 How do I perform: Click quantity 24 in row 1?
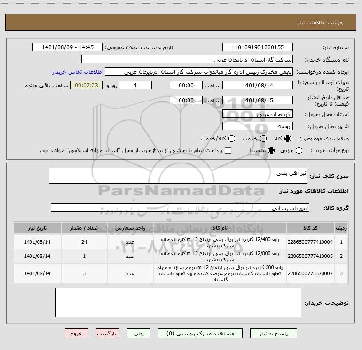tap(84, 242)
